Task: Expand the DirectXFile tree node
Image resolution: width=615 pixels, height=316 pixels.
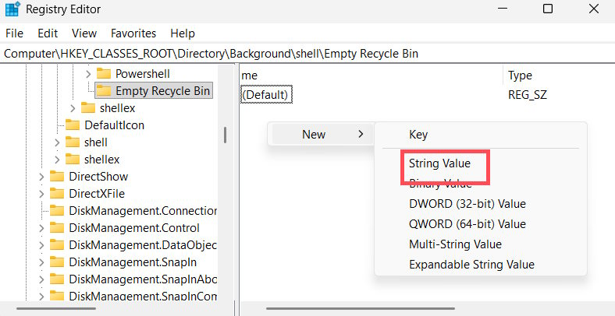Action: [41, 194]
